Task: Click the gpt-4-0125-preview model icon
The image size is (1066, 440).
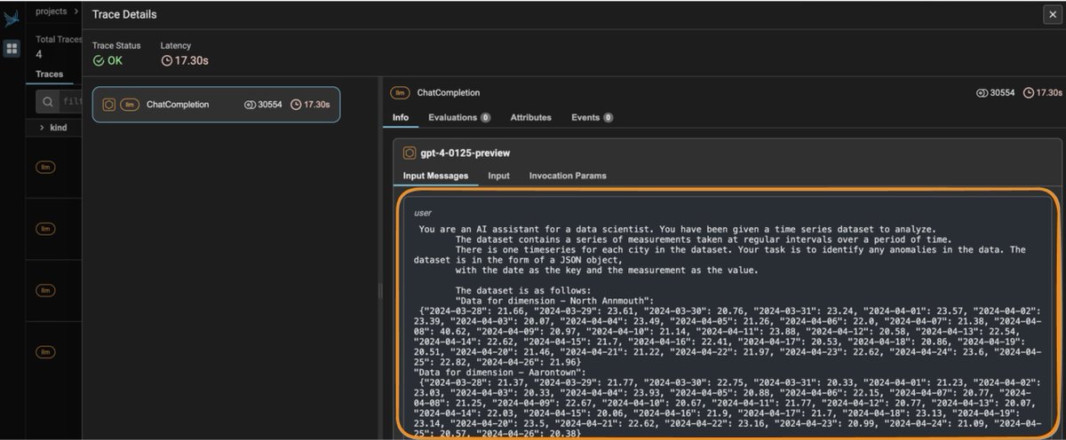Action: tap(410, 153)
